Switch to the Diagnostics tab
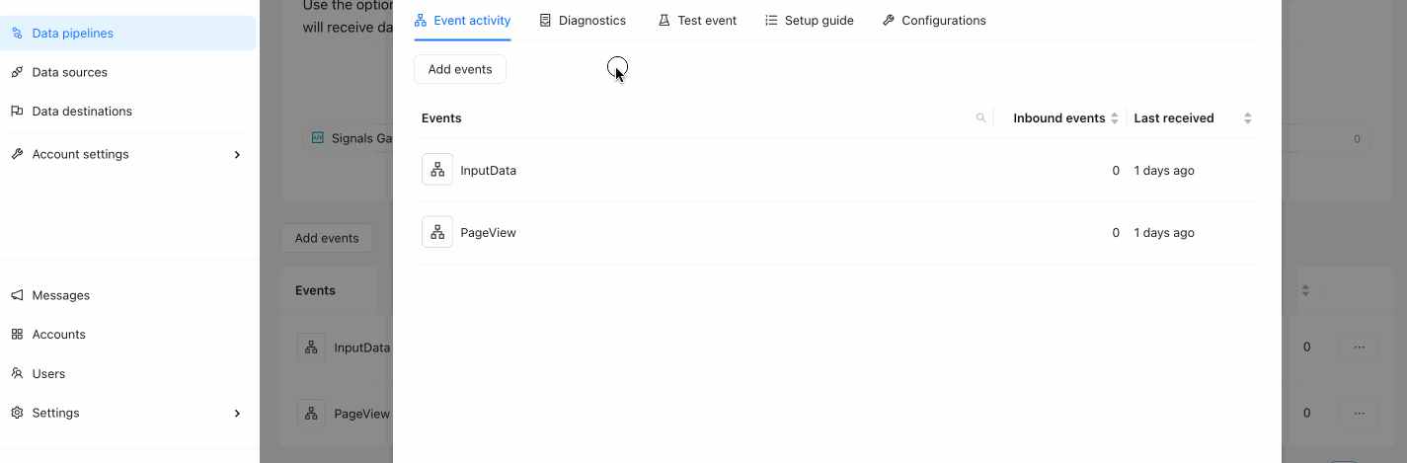Screen dimensions: 1407x463 point(583,21)
